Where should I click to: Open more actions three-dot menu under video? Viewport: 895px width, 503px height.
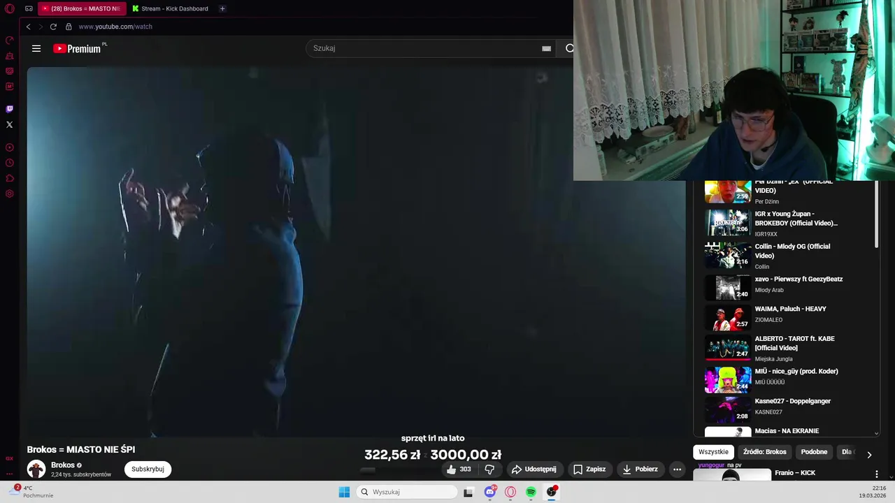tap(677, 469)
